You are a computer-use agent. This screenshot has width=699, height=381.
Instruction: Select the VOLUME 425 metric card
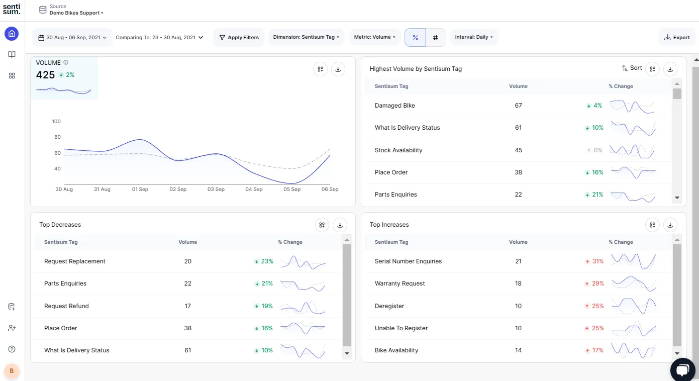pyautogui.click(x=64, y=78)
